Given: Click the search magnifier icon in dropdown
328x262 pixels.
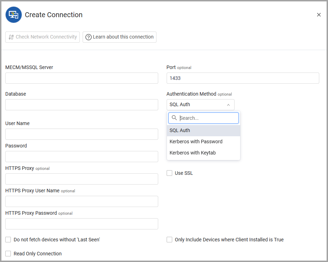Looking at the screenshot, I should click(x=174, y=118).
